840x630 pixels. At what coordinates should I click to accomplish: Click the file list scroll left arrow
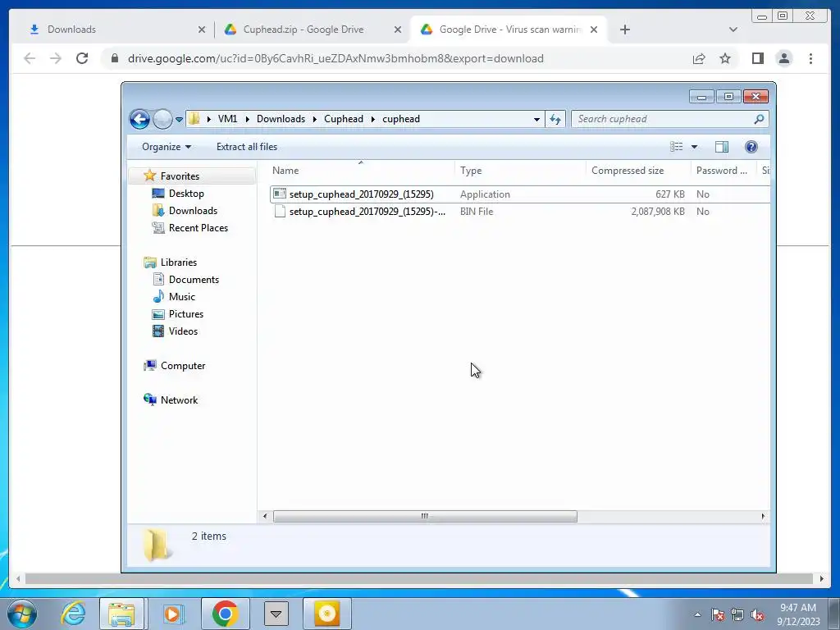[265, 517]
